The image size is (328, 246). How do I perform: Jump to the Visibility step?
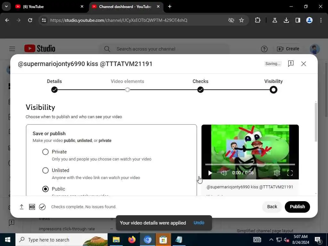pyautogui.click(x=274, y=90)
